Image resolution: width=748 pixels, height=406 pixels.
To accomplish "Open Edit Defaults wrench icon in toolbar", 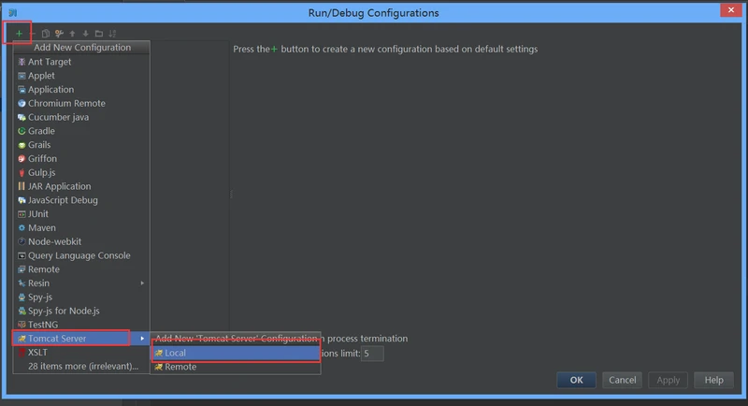I will coord(59,34).
